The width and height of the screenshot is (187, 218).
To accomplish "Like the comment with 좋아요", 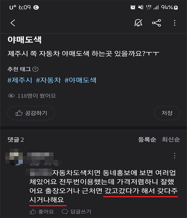I will click(41, 211).
